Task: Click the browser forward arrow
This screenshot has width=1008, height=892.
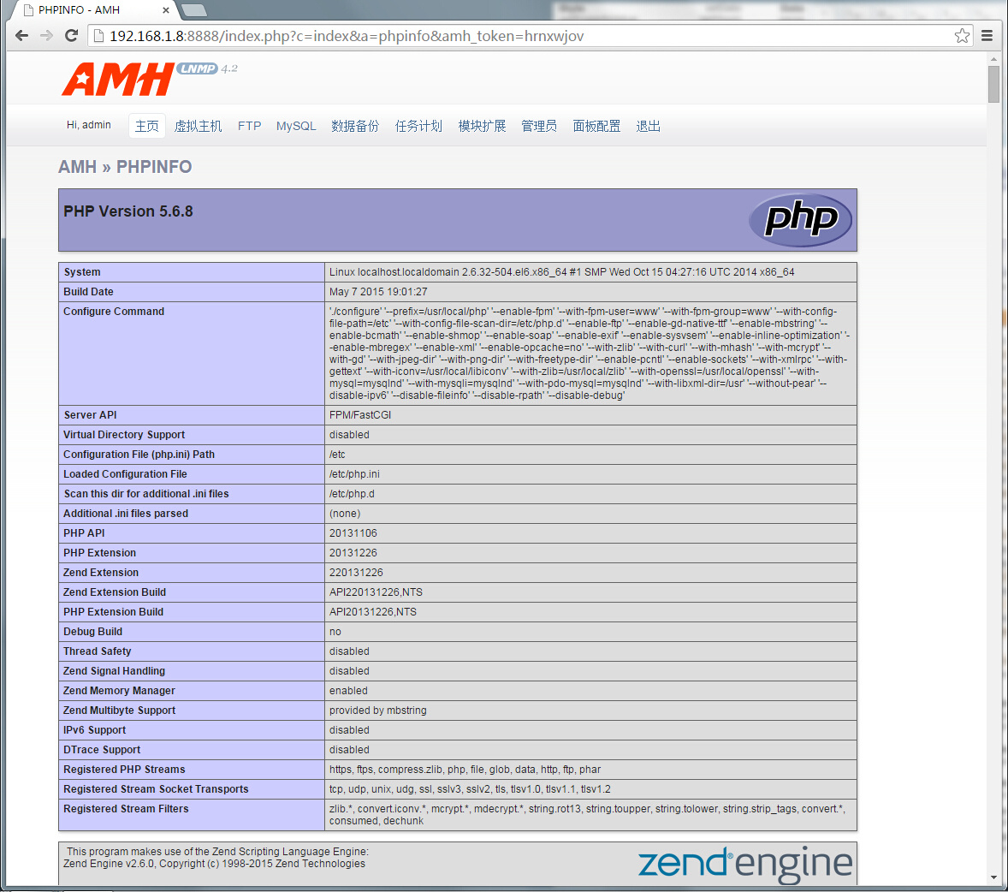Action: point(46,35)
